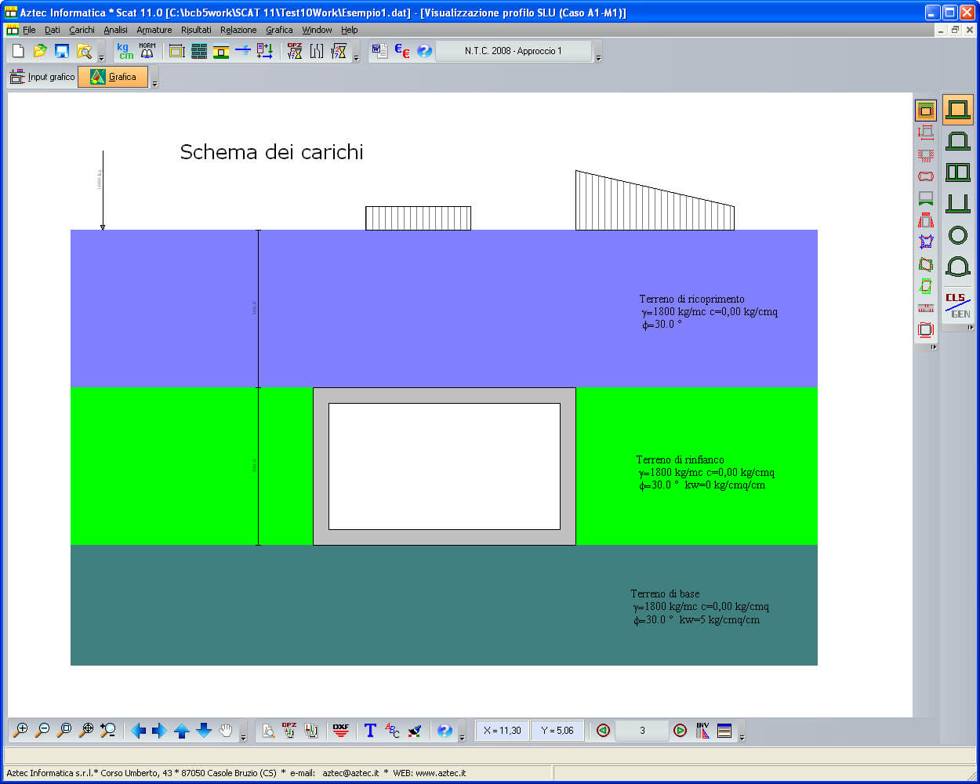Viewport: 980px width, 784px height.
Task: Switch to Input grafico mode
Action: [42, 77]
